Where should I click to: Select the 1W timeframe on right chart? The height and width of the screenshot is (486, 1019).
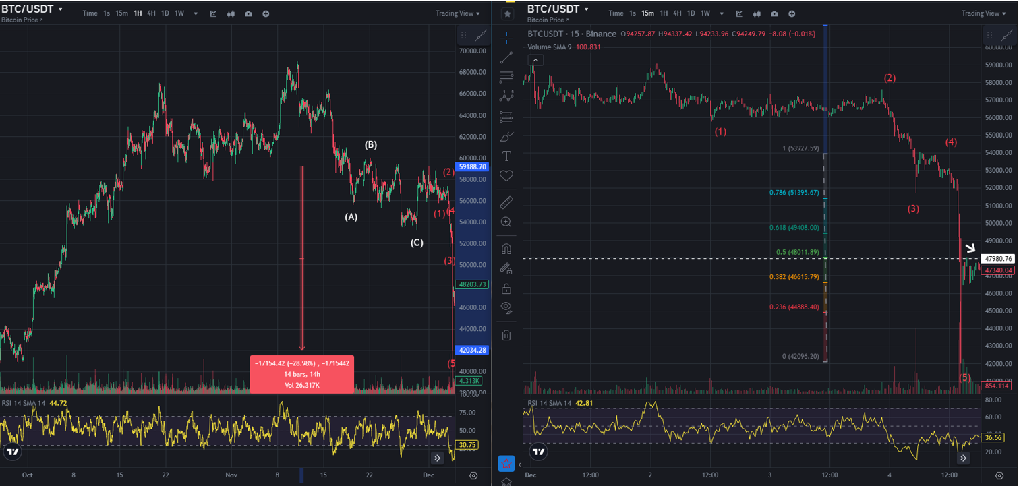(x=705, y=13)
